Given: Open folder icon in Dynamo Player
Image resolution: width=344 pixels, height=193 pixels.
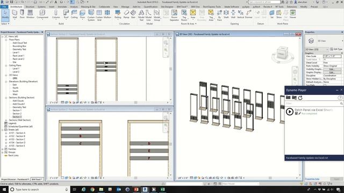Looking at the screenshot, I should [x=288, y=98].
